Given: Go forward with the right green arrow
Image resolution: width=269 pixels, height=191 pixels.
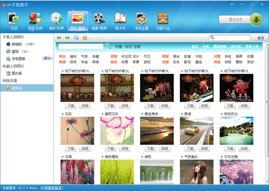Looking at the screenshot, I should click(68, 38).
